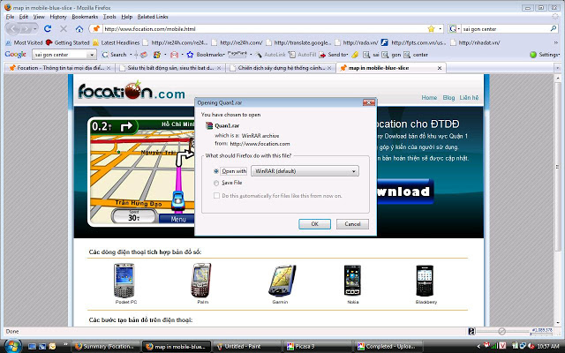Click the Gmail envelope icon on toolbar
This screenshot has height=353, width=565.
175,55
